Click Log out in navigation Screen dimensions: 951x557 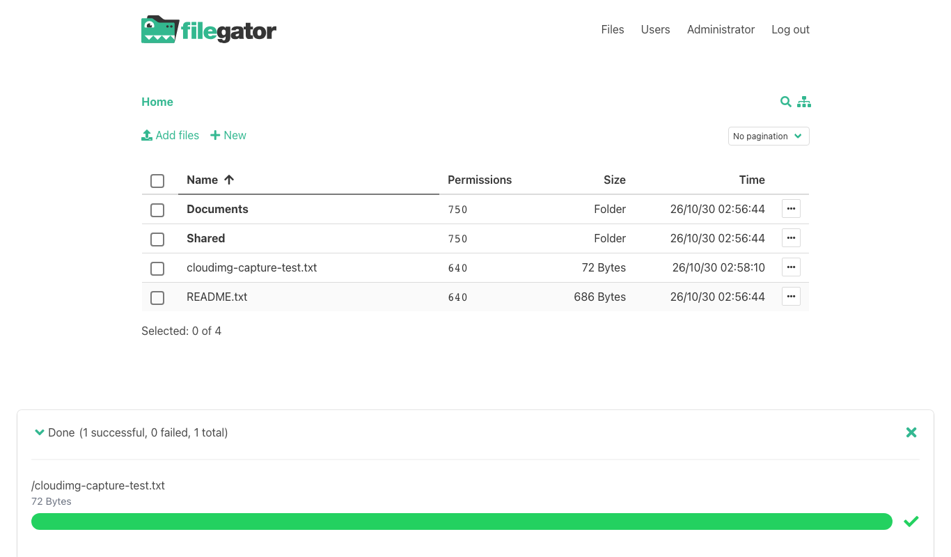pyautogui.click(x=790, y=29)
